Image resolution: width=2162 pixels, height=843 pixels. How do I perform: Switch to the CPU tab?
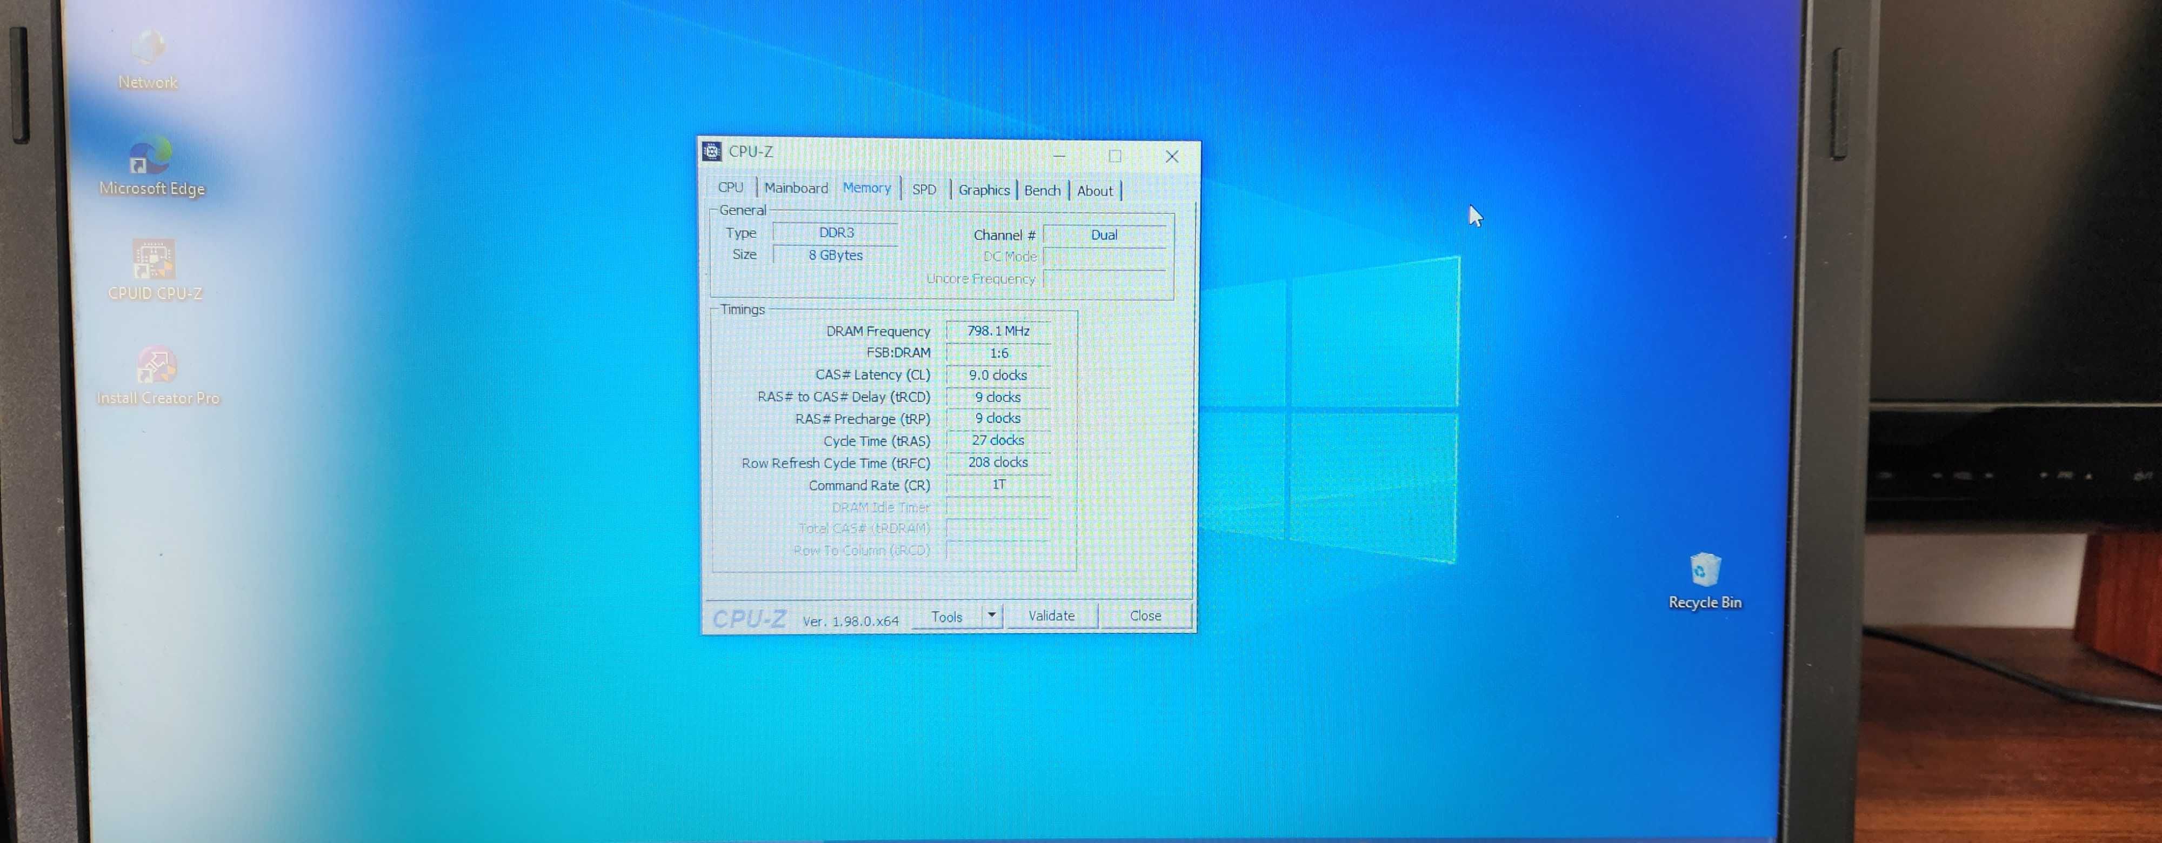[730, 187]
